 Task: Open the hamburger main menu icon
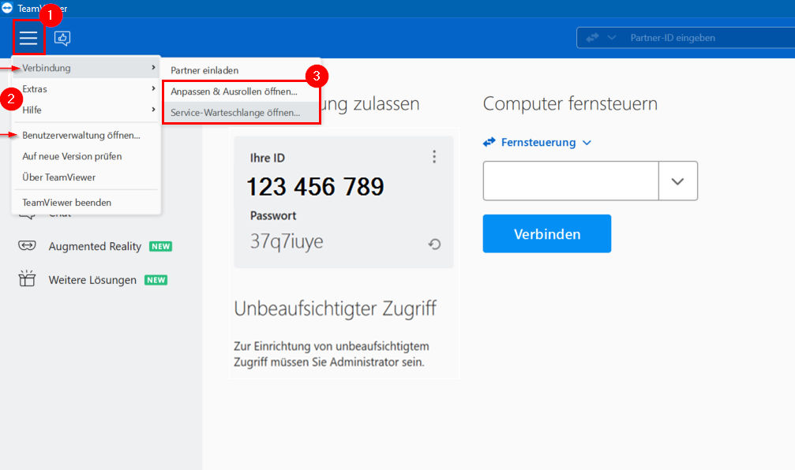28,38
